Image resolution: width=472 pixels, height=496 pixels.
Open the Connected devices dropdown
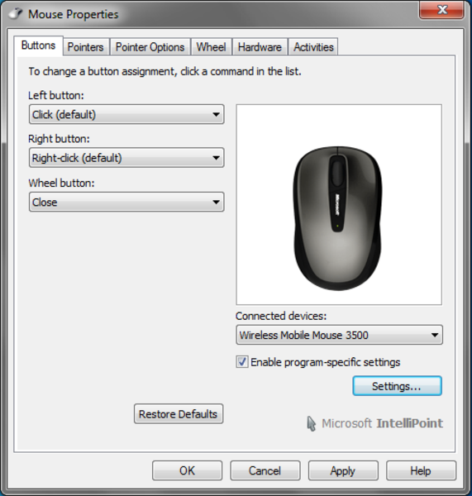(x=339, y=335)
